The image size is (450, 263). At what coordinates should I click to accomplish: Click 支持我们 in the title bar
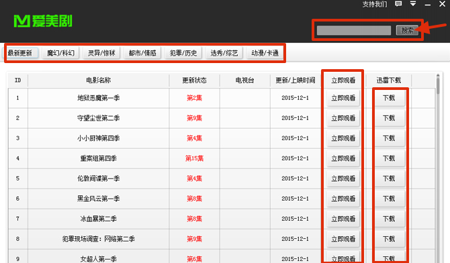(x=375, y=4)
